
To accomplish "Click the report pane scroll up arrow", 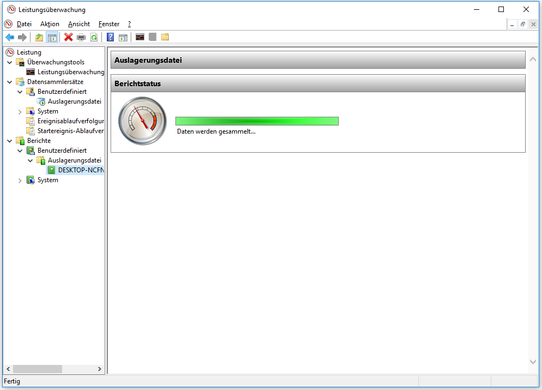I will 533,59.
